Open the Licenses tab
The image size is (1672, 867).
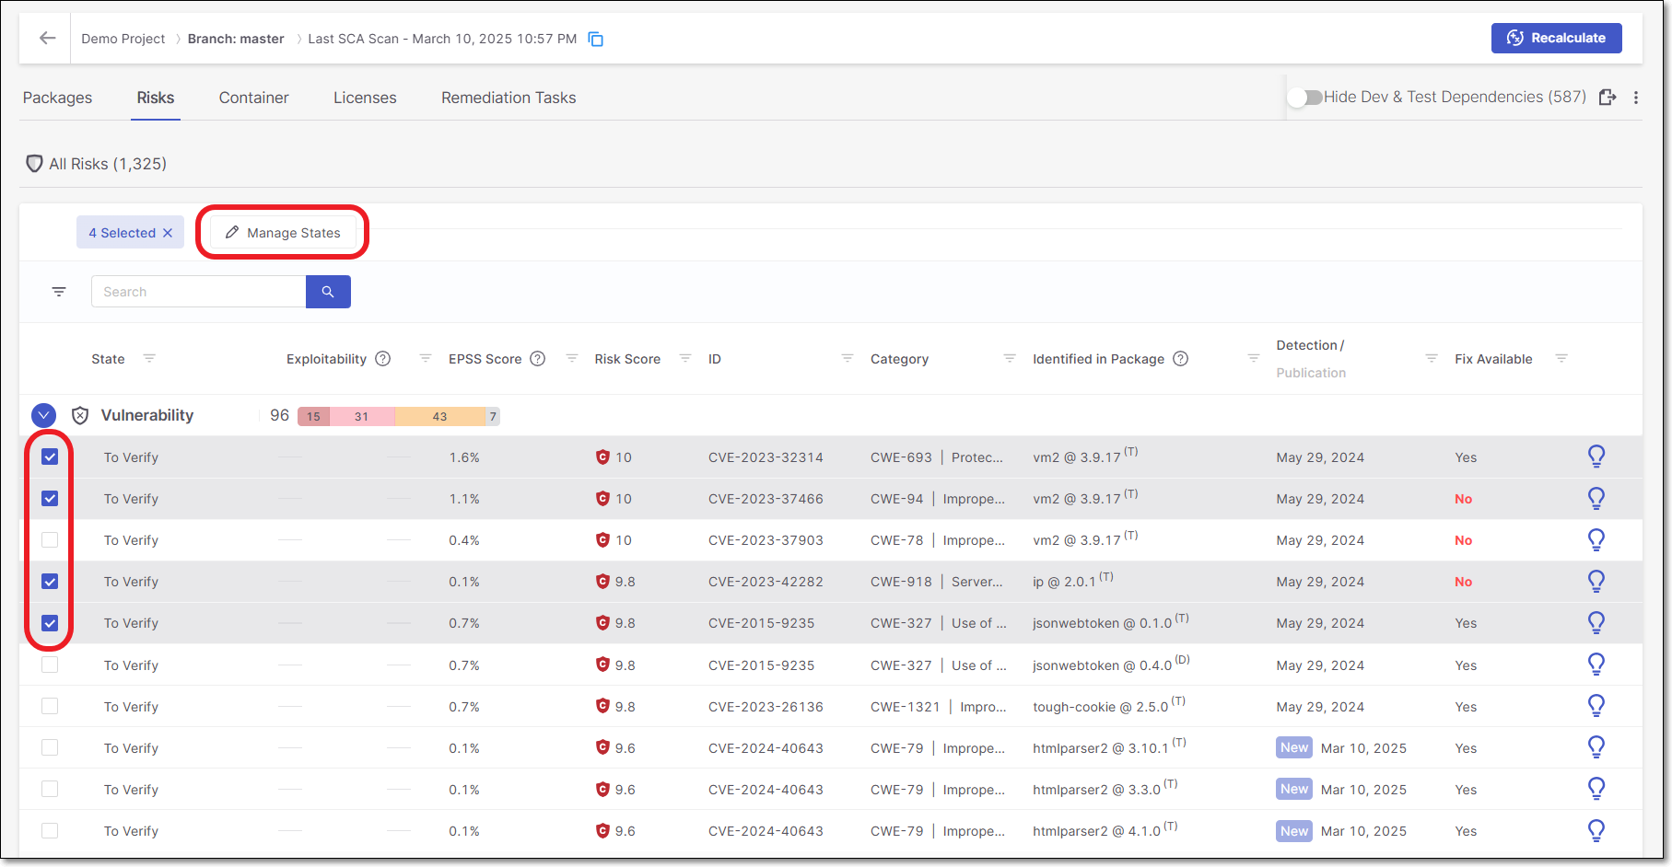coord(365,98)
